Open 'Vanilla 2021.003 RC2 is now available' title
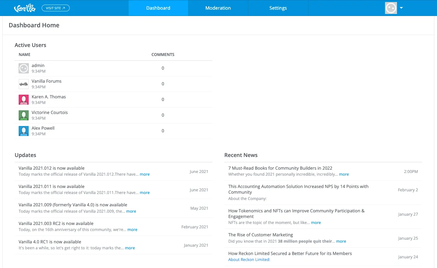This screenshot has height=268, width=437. (x=56, y=224)
